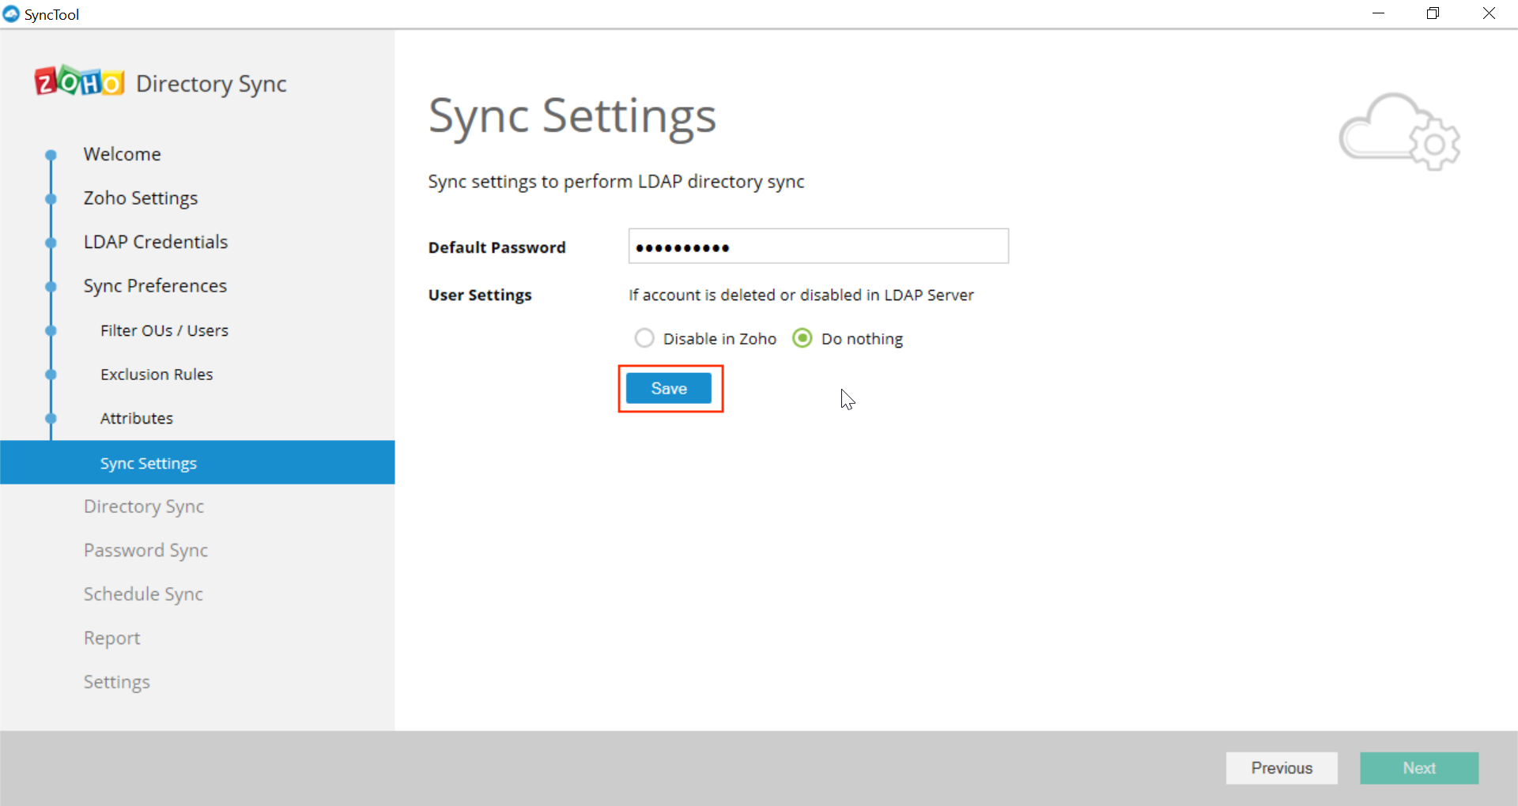Click the timeline dot beside Welcome
Image resolution: width=1518 pixels, height=806 pixels.
click(51, 155)
